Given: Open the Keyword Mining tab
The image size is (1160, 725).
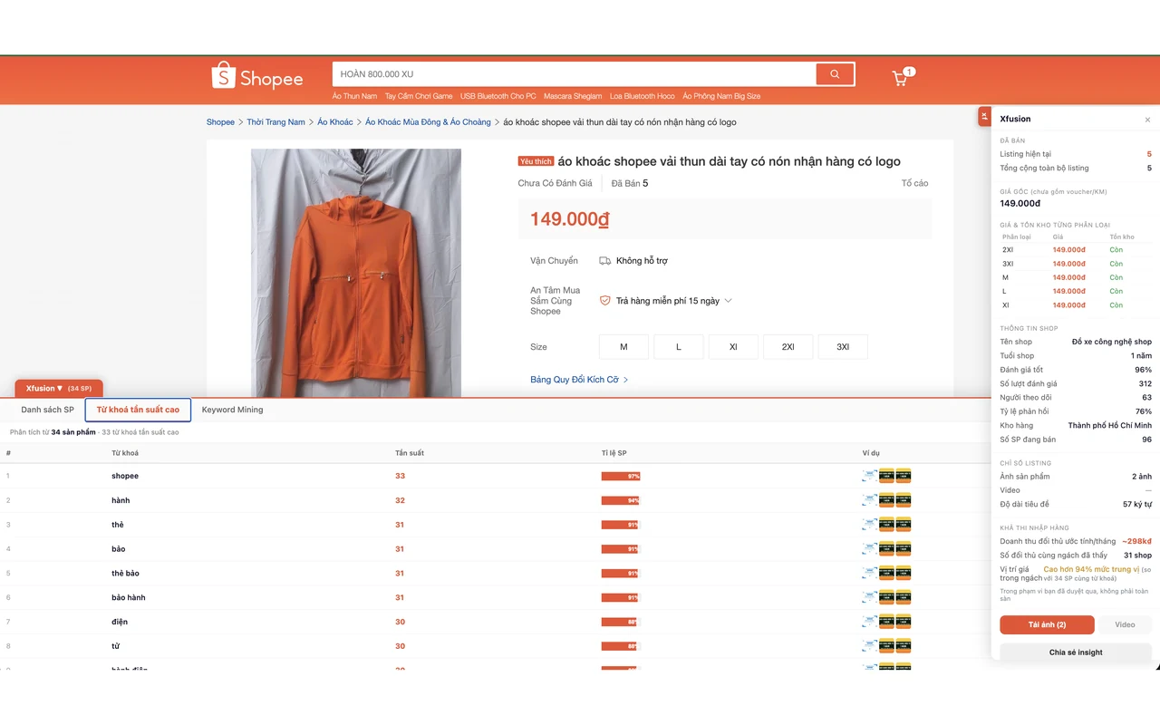Looking at the screenshot, I should [x=233, y=410].
